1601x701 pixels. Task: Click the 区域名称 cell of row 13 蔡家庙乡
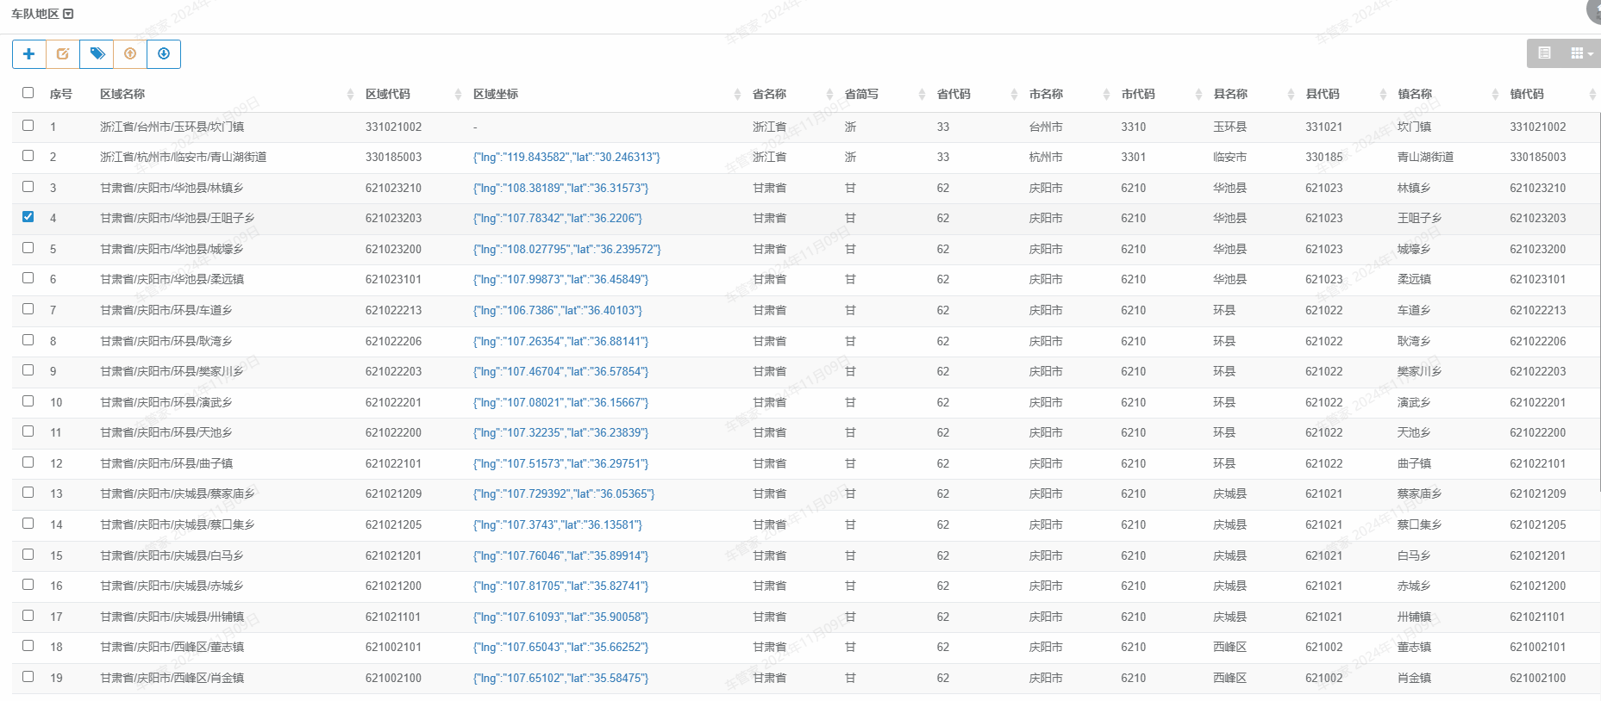178,494
